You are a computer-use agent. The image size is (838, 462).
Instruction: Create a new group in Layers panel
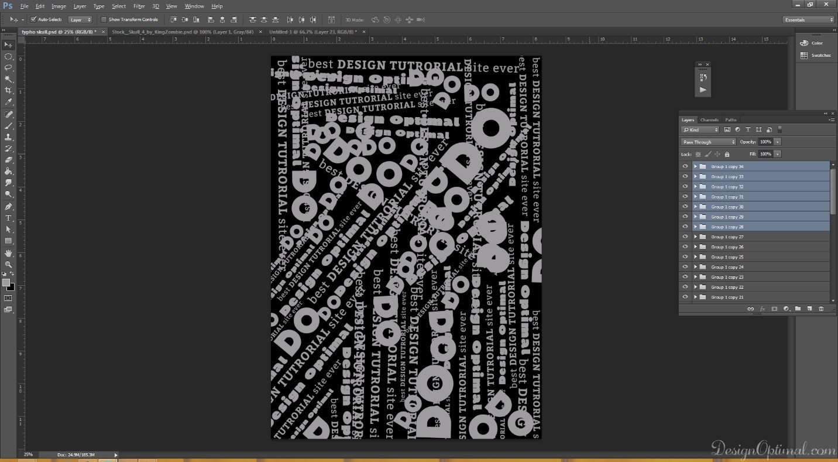click(798, 309)
